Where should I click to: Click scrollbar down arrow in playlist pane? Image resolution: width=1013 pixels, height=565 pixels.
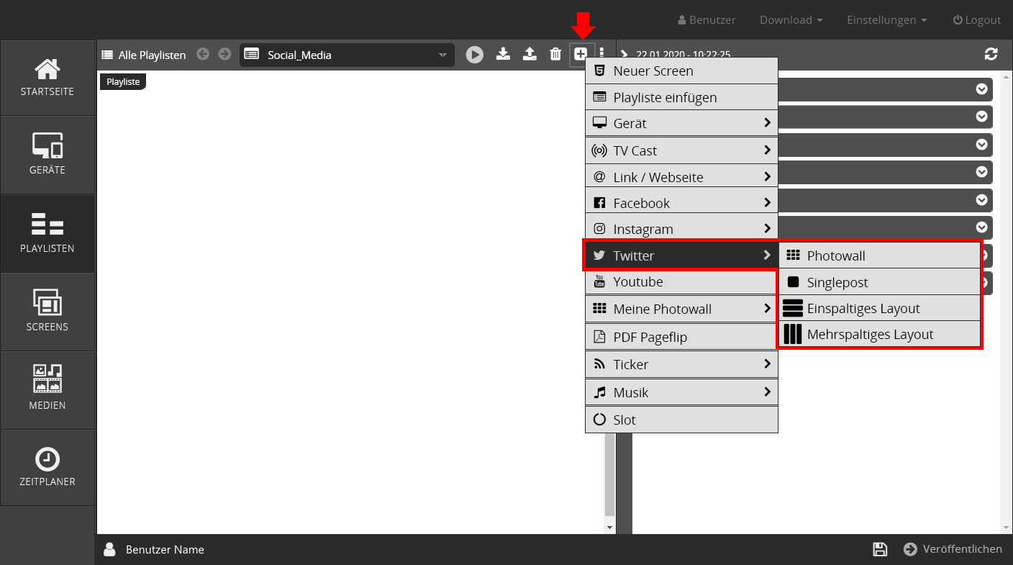coord(610,528)
